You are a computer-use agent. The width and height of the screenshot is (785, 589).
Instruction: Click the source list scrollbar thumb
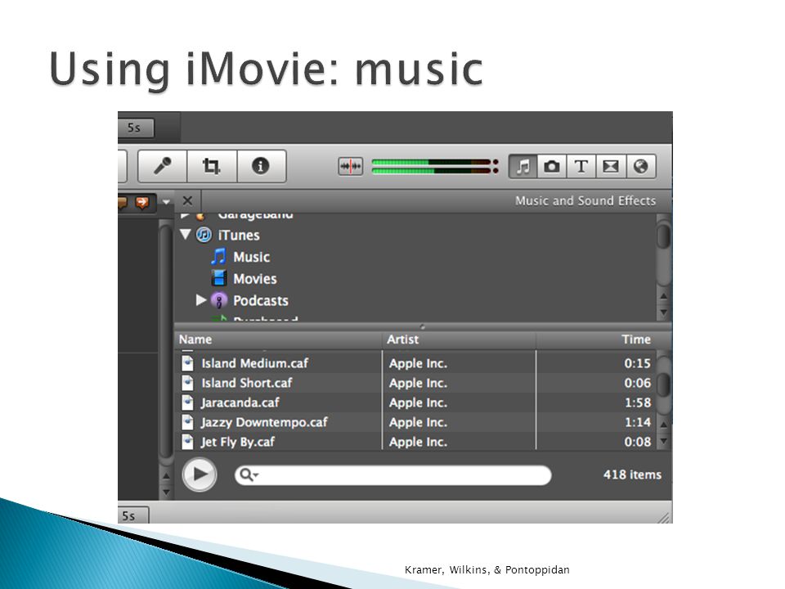pyautogui.click(x=663, y=236)
